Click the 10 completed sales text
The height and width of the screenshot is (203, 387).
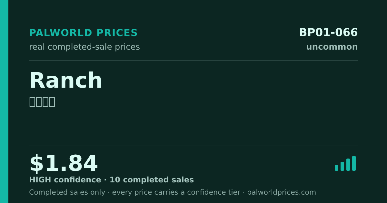152,180
